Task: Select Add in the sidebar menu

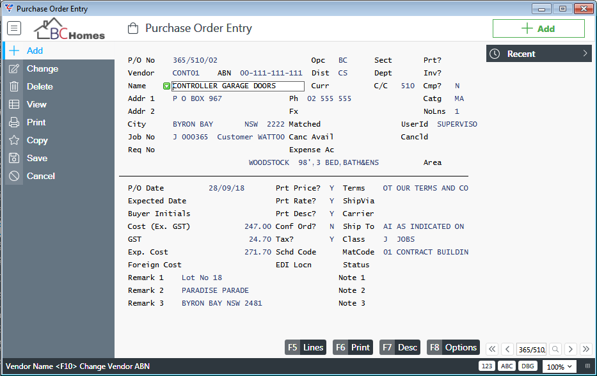Action: point(59,51)
